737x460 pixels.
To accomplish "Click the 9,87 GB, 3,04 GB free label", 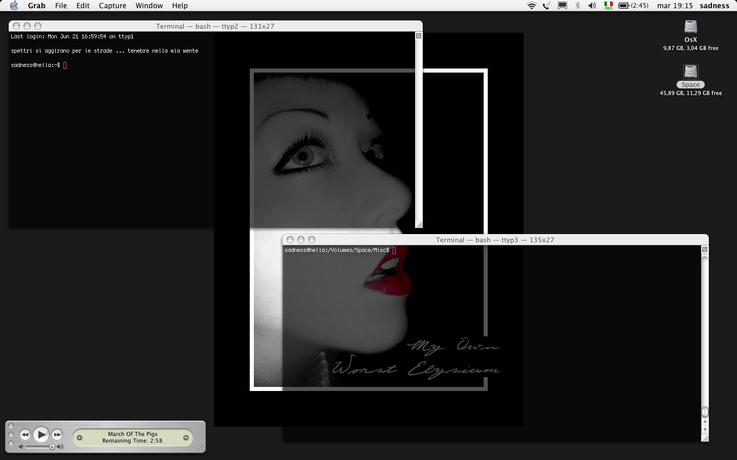I will click(691, 48).
